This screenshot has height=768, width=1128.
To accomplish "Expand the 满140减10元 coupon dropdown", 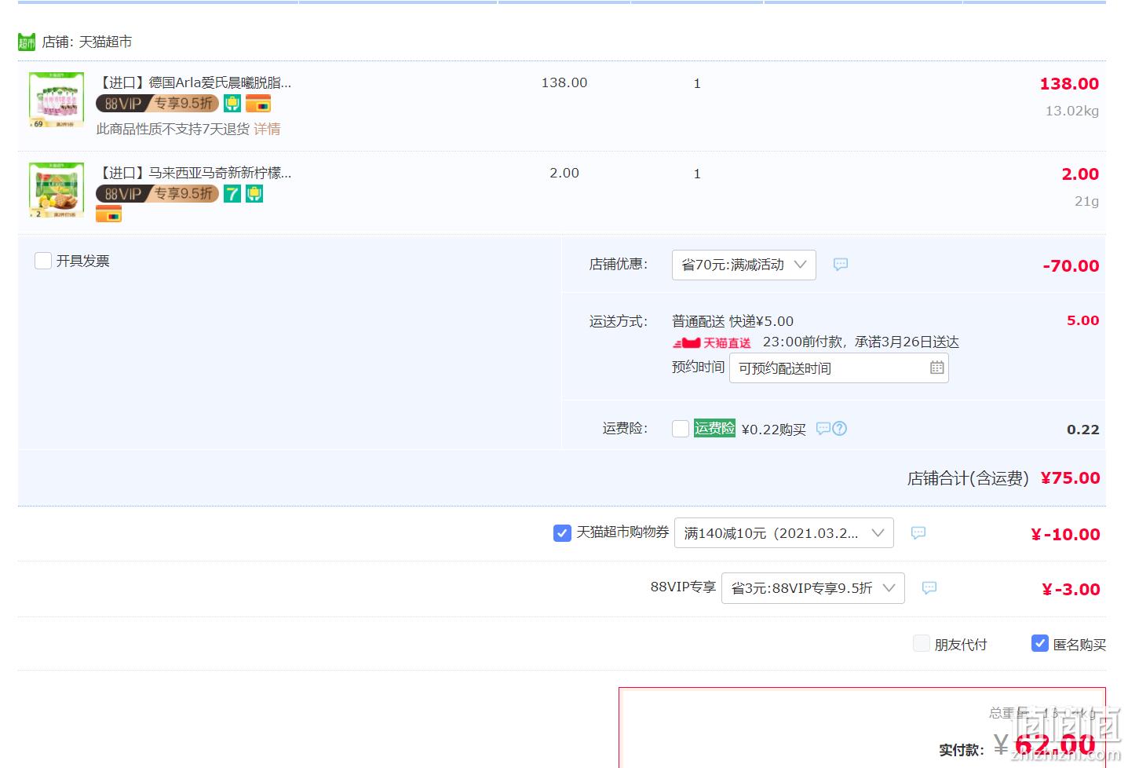I will coord(784,533).
